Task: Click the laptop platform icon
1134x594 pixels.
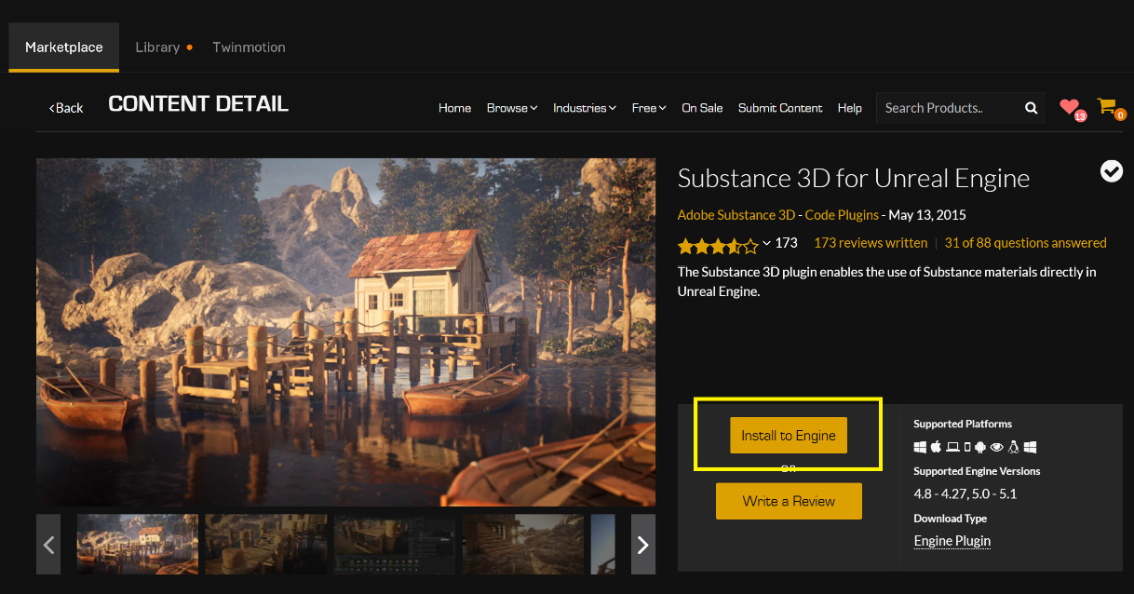Action: point(952,447)
